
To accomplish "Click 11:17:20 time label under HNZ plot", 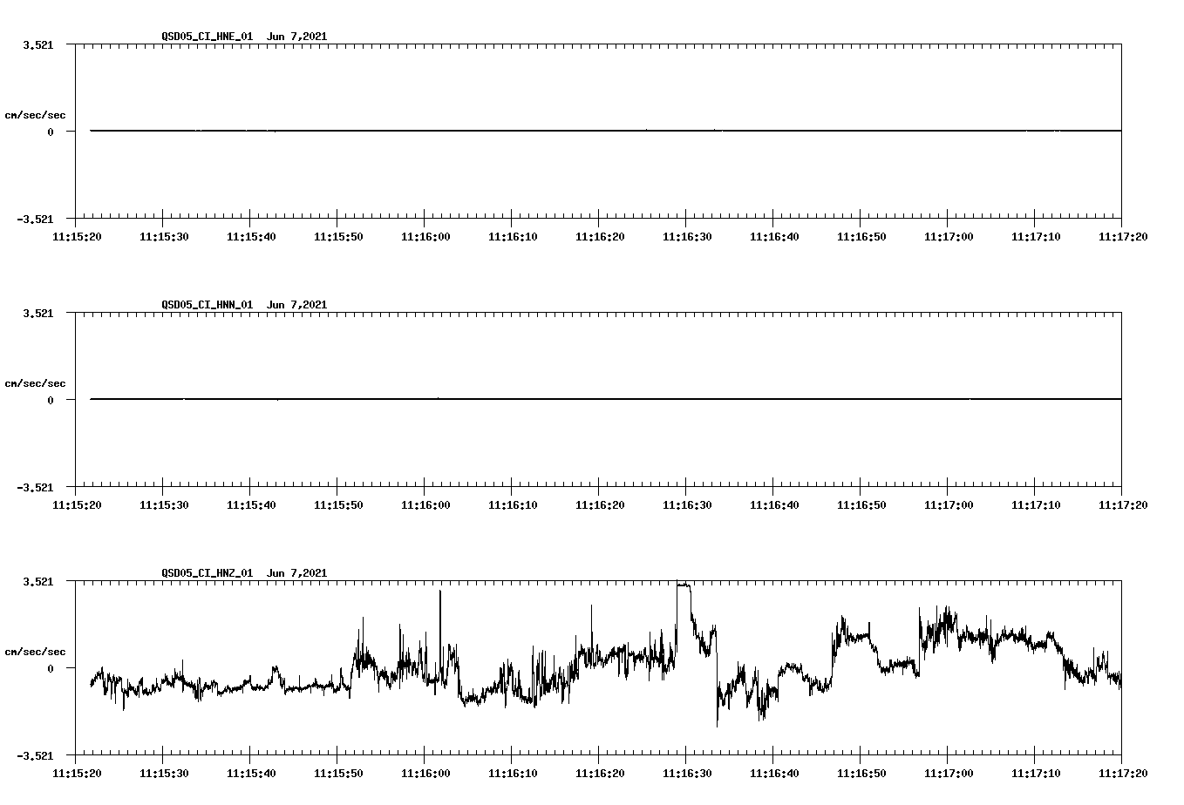I will (x=1123, y=774).
